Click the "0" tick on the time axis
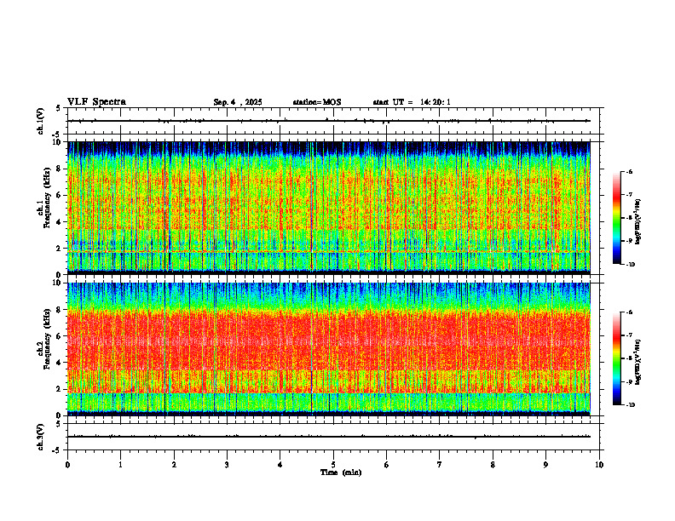This screenshot has width=675, height=521. click(x=67, y=465)
